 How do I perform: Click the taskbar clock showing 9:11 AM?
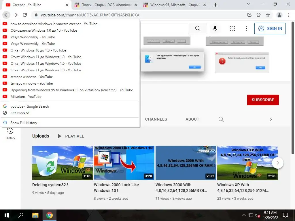[270, 215]
